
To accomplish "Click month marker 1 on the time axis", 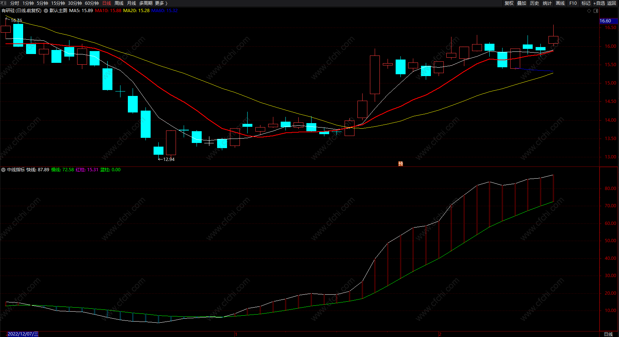I will click(236, 334).
